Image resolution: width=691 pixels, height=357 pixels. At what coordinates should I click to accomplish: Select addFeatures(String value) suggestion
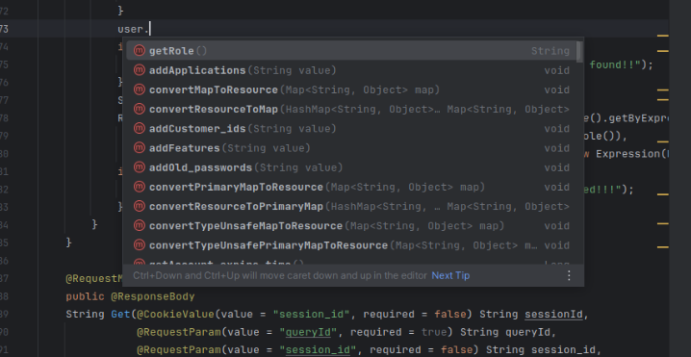(351, 148)
